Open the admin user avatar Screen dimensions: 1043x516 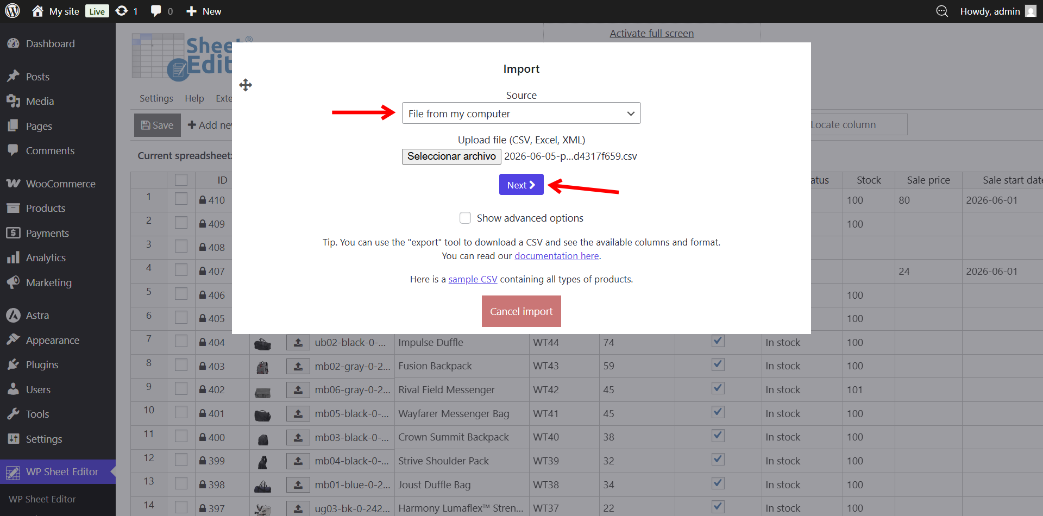pyautogui.click(x=1031, y=11)
